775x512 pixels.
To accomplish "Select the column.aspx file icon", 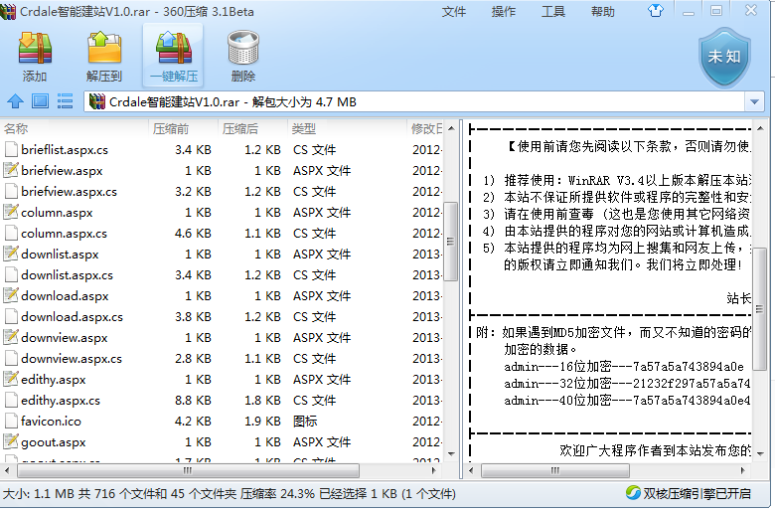I will point(11,212).
